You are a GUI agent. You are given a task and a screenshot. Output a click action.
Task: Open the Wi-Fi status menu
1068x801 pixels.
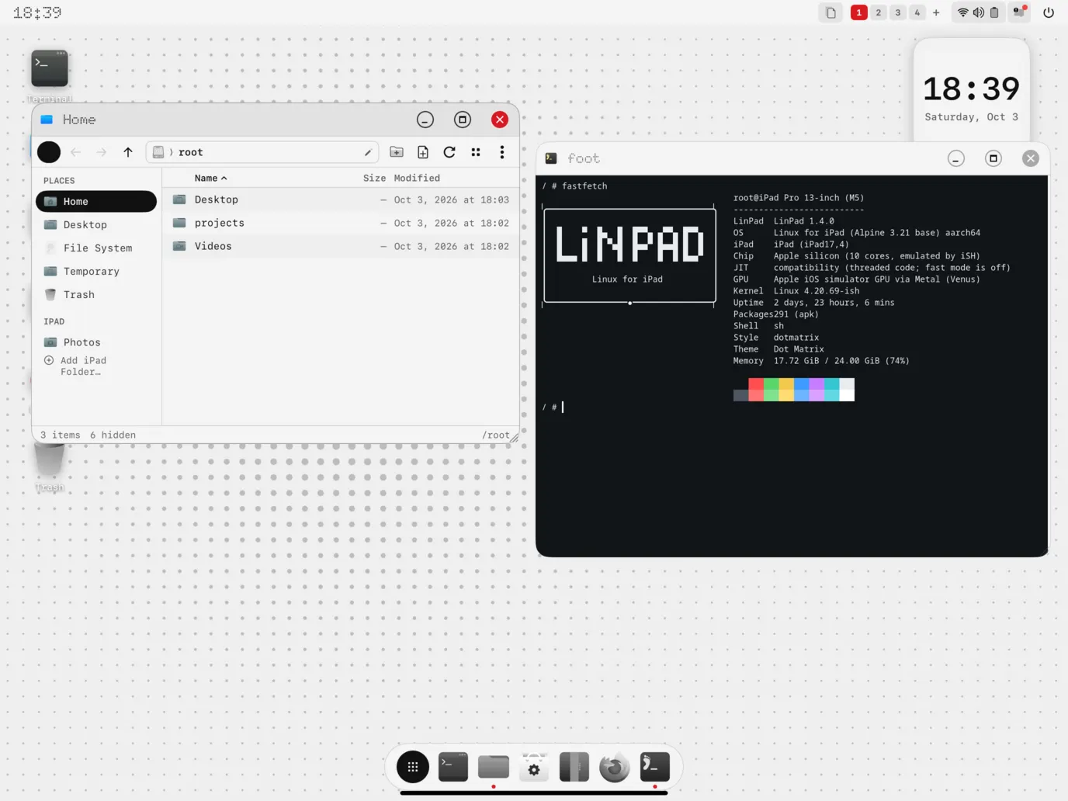963,12
